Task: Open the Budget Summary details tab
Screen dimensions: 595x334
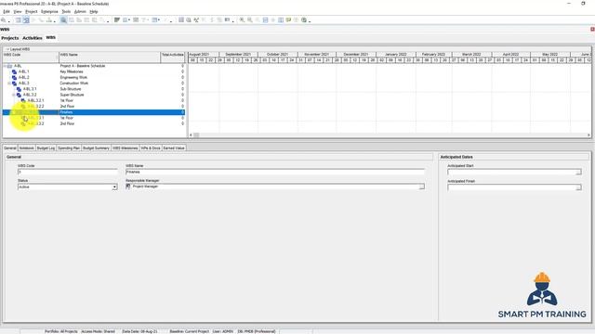Action: point(96,148)
